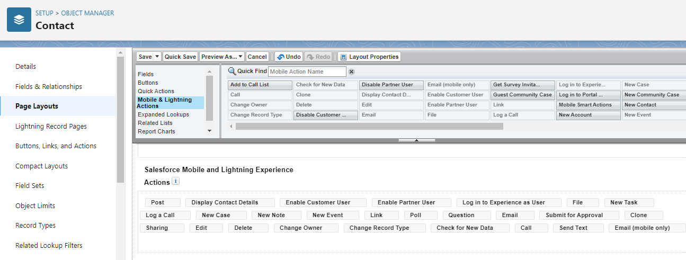The width and height of the screenshot is (686, 260).
Task: Click New Account in the palette
Action: [589, 115]
